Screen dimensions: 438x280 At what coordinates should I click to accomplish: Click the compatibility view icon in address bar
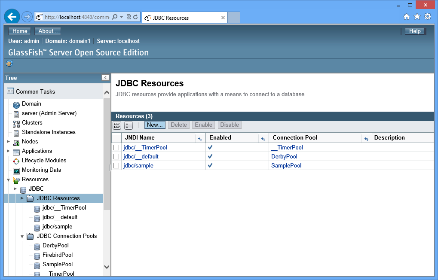[129, 17]
